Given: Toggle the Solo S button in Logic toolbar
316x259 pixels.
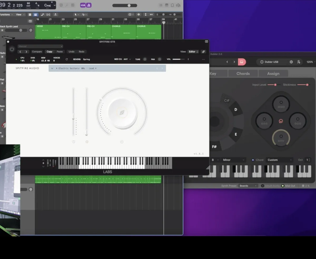Looking at the screenshot, I should (73, 5).
